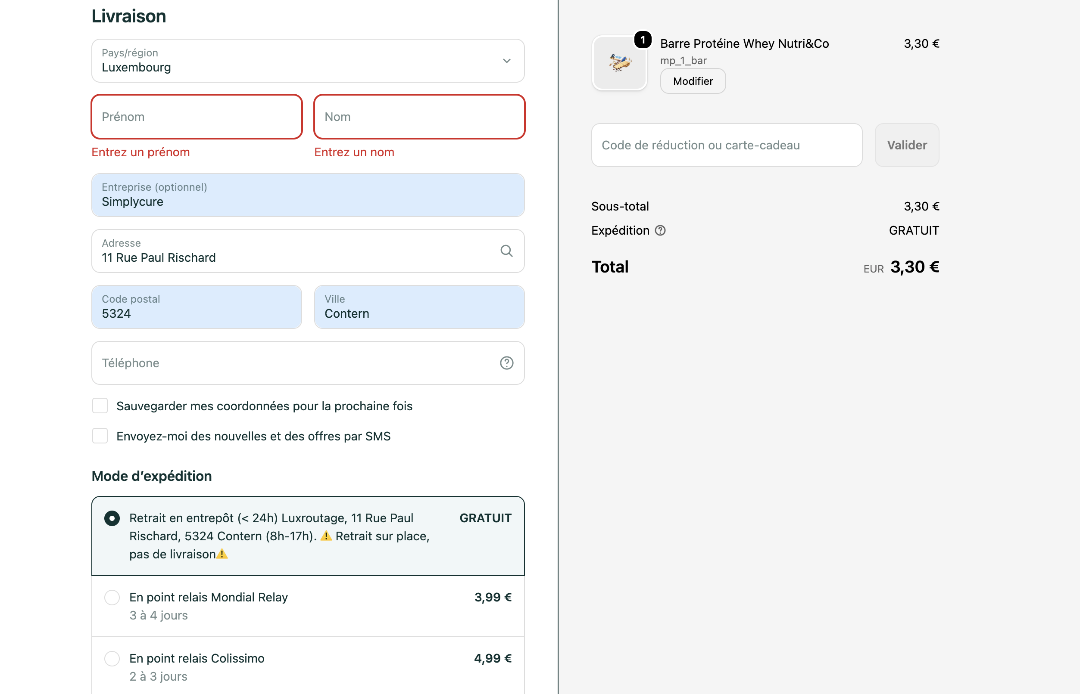
Task: Choose Colissimo point relais shipping
Action: (x=112, y=658)
